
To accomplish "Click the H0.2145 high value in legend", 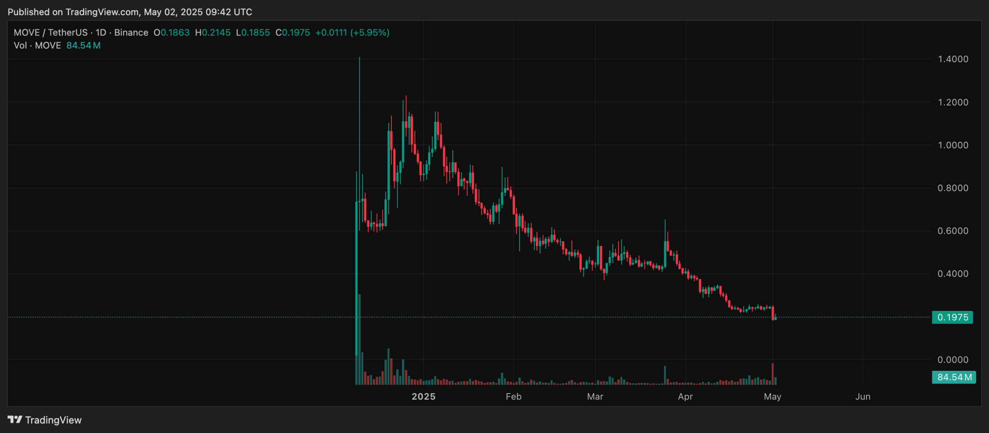I will pos(213,32).
